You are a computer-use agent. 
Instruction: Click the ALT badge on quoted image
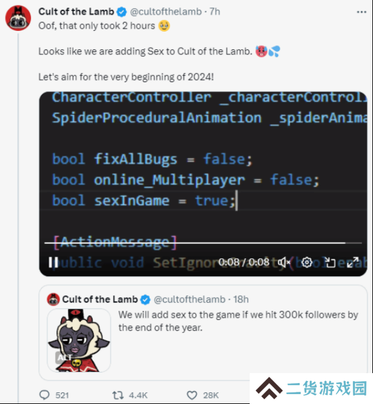point(64,358)
